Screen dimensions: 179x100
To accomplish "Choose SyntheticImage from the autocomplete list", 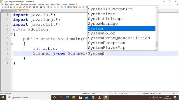I will pyautogui.click(x=121, y=19).
